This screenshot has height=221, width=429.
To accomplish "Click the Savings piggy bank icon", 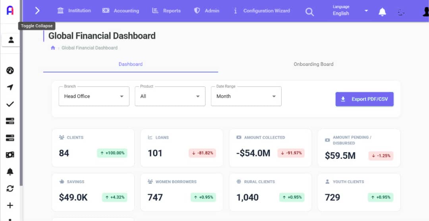I will (x=62, y=182).
